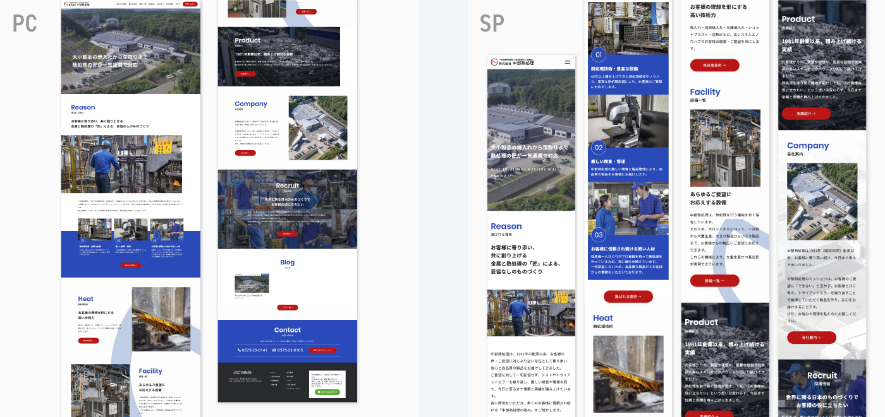Click the PC heading "Facility"
Viewport: 885px width, 417px height.
tap(150, 372)
